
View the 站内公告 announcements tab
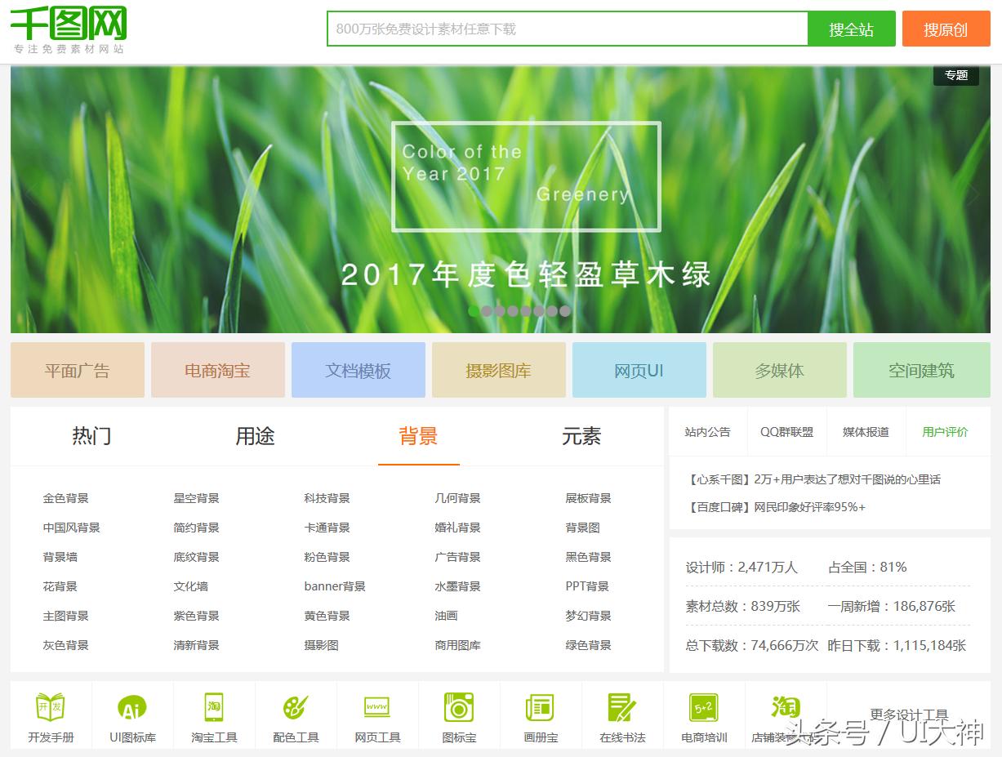click(x=707, y=433)
